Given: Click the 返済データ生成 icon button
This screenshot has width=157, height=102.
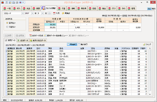Looking at the screenshot, I should (31, 36).
